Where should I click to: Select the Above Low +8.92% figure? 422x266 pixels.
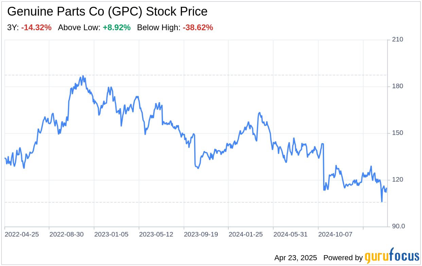pos(117,28)
